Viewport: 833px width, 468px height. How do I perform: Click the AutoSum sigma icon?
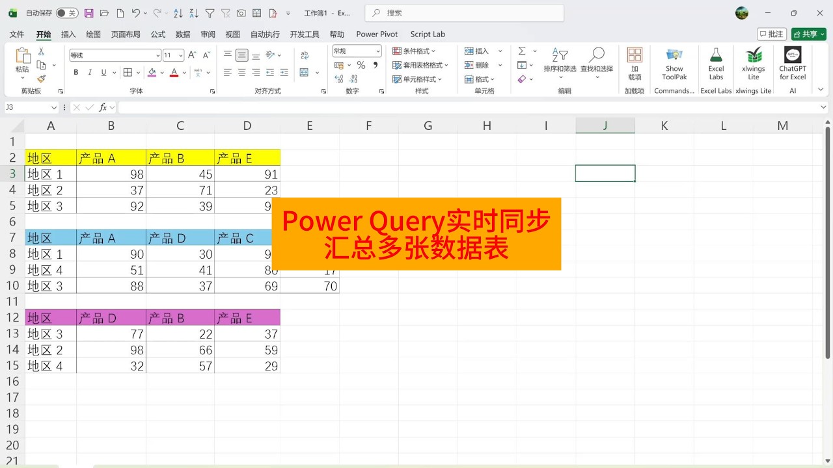(522, 51)
